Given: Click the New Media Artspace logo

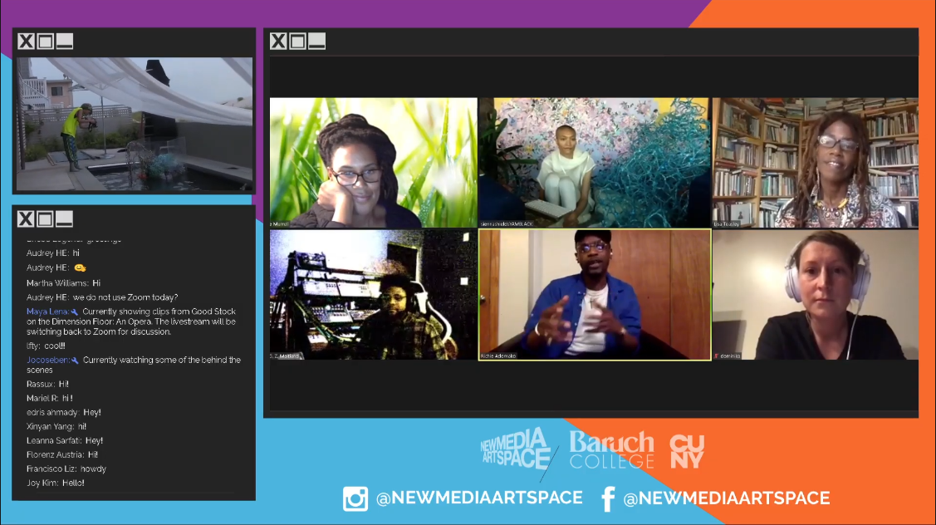Looking at the screenshot, I should 515,449.
